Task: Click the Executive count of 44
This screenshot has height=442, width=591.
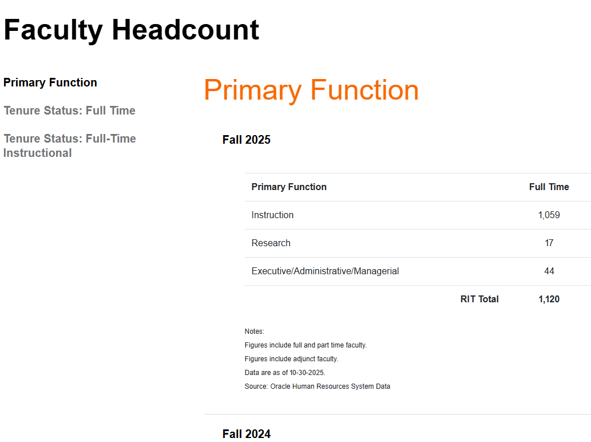Action: pos(549,271)
